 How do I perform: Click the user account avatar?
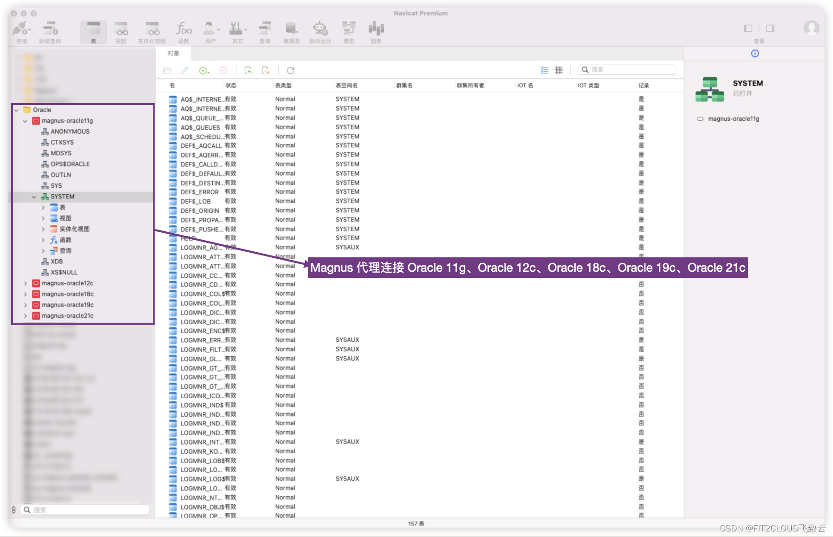click(812, 29)
